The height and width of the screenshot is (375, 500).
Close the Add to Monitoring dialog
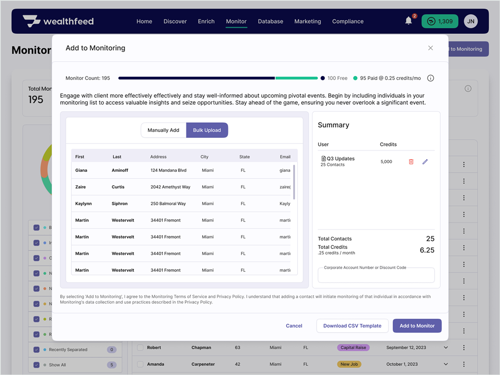430,48
